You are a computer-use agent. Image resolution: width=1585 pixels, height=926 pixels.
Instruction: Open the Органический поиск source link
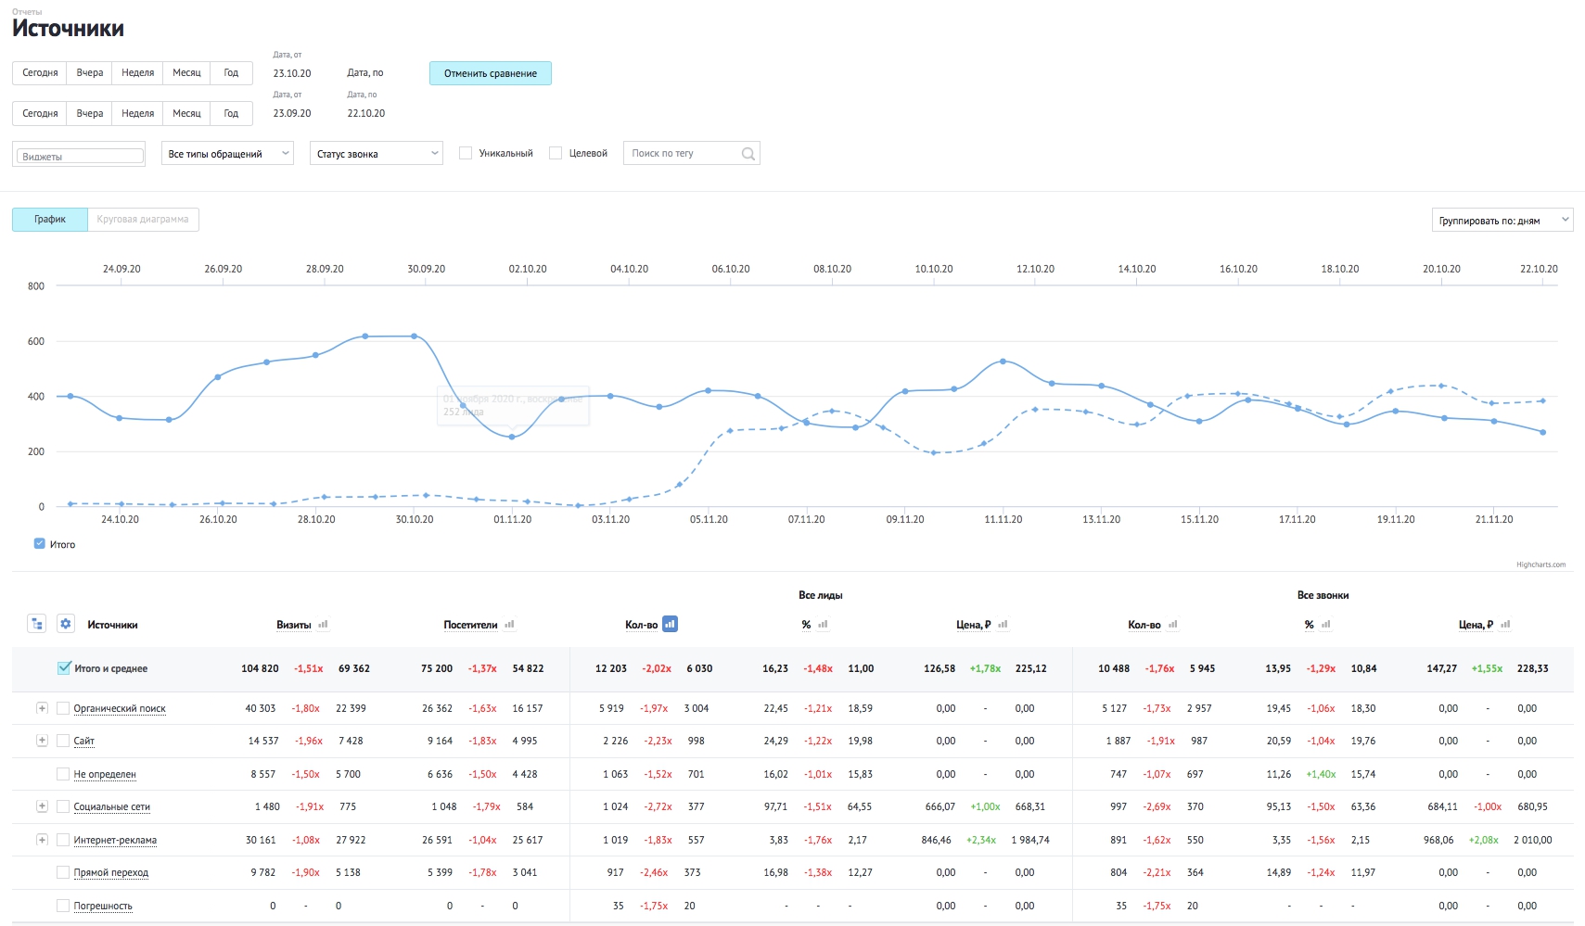point(120,708)
